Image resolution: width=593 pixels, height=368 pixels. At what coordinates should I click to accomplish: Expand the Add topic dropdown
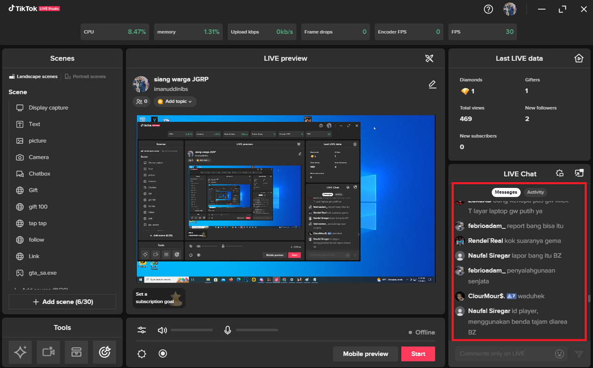pos(175,101)
